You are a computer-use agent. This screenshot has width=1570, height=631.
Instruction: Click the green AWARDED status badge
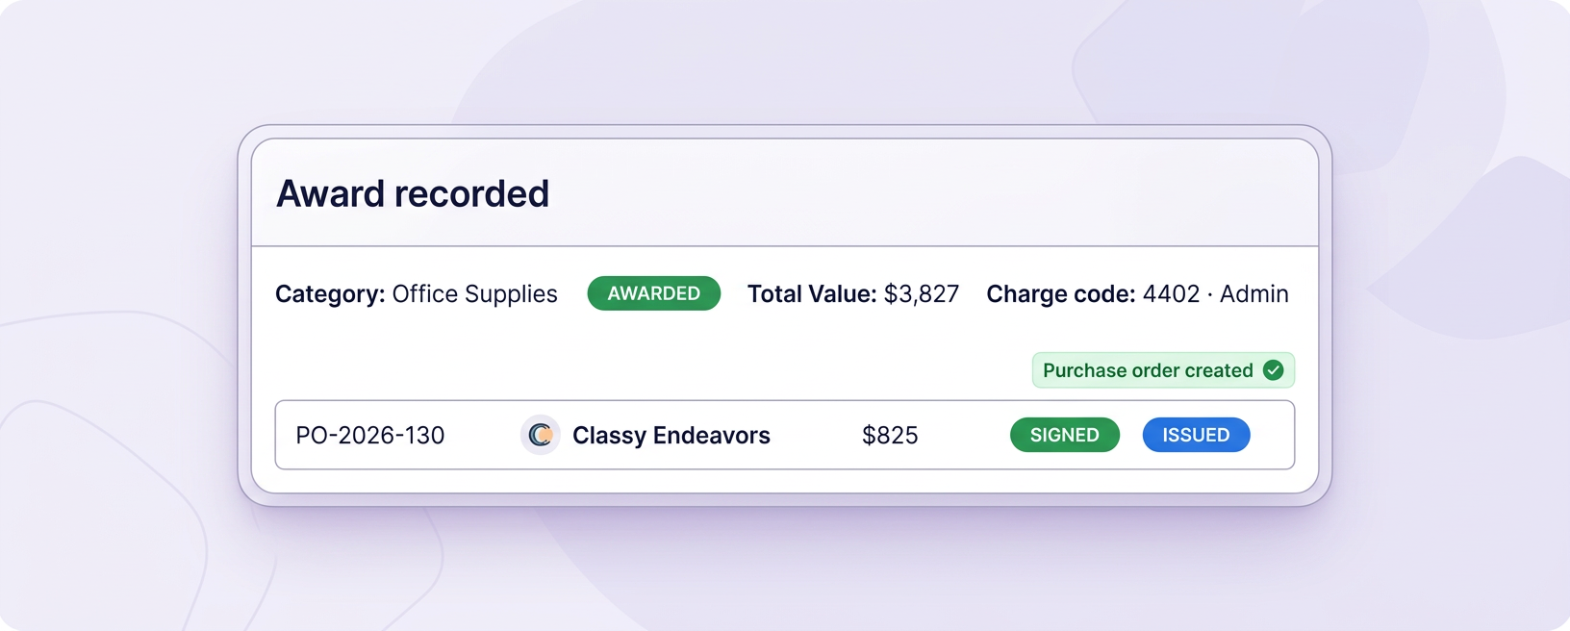coord(654,293)
